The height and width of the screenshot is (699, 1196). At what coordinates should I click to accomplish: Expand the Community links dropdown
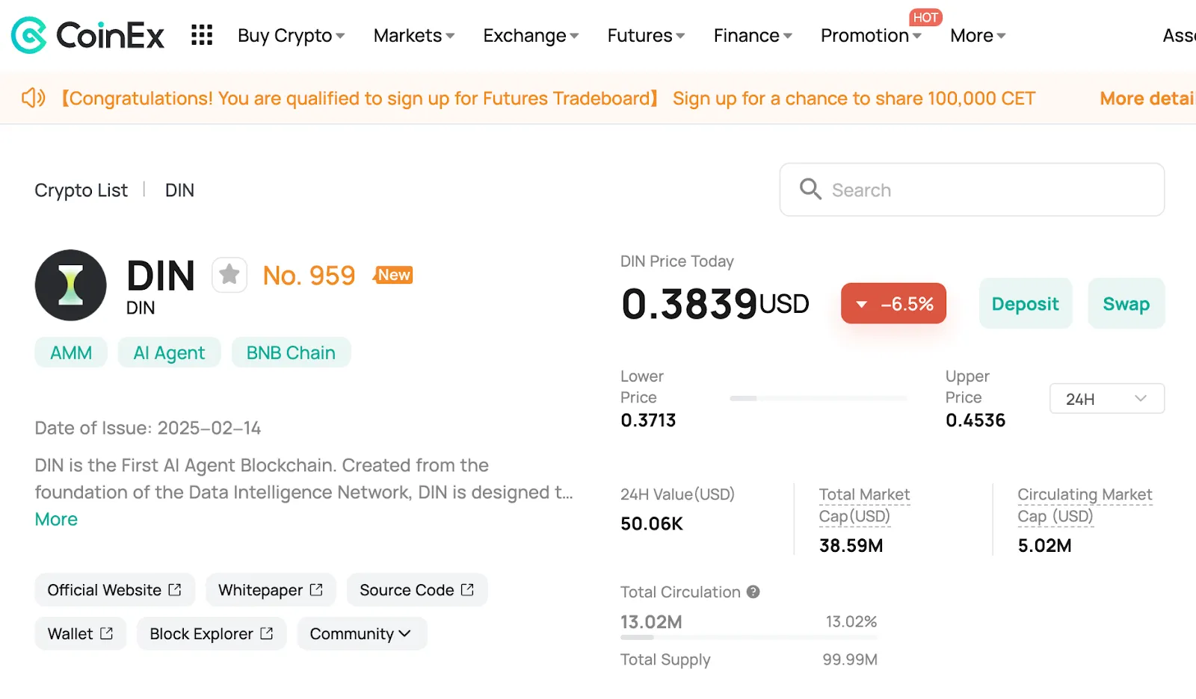(362, 633)
